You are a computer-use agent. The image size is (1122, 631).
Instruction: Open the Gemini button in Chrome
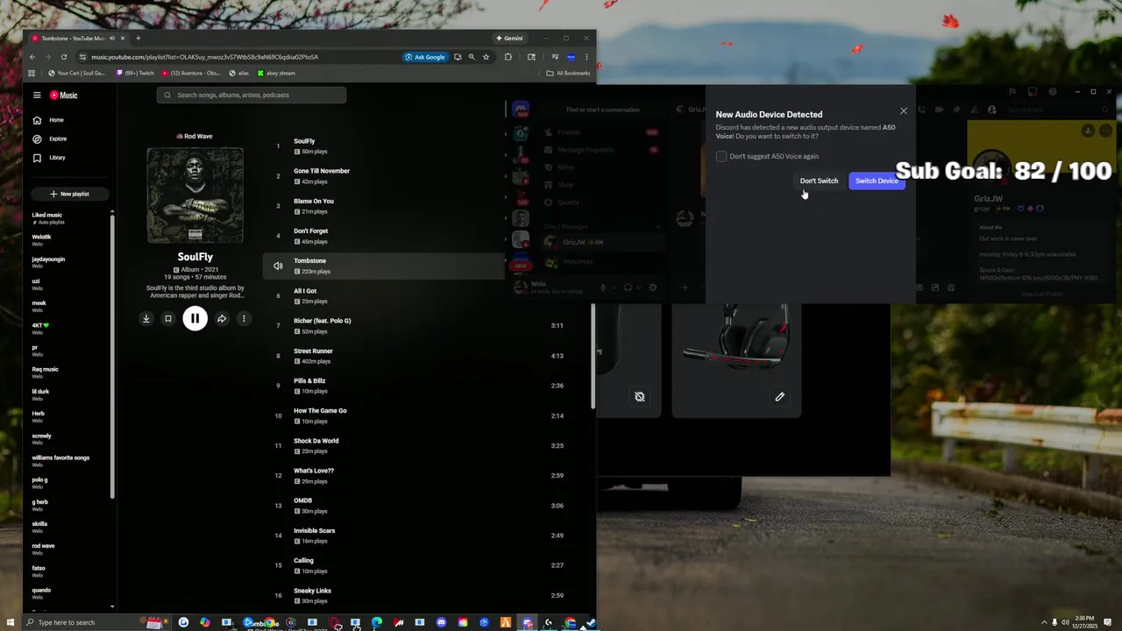click(x=509, y=39)
